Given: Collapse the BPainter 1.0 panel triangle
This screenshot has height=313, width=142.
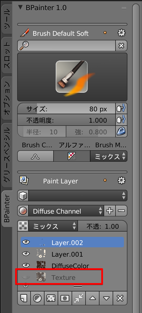Looking at the screenshot, I should click(x=20, y=7).
